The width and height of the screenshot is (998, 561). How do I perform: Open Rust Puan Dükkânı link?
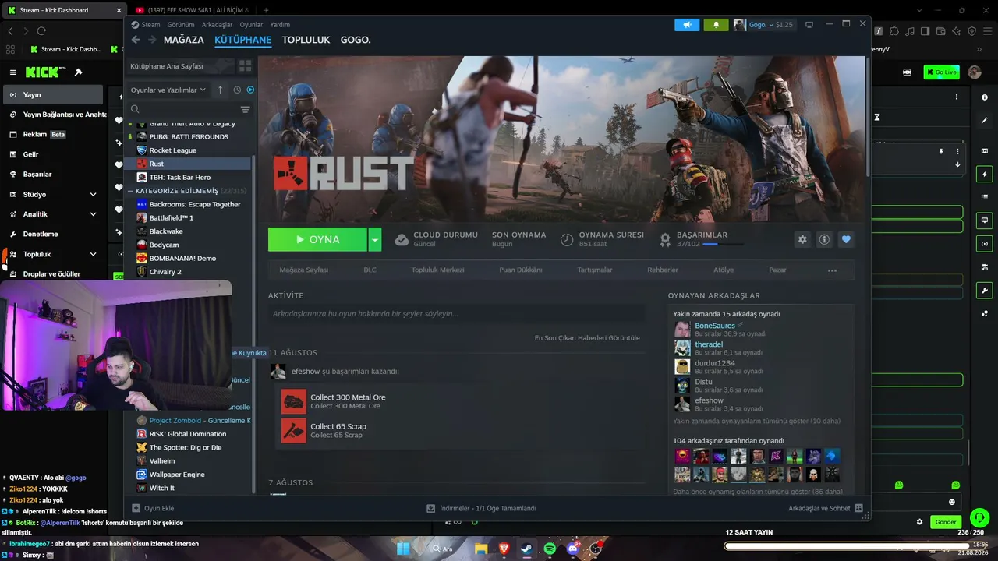pos(521,270)
